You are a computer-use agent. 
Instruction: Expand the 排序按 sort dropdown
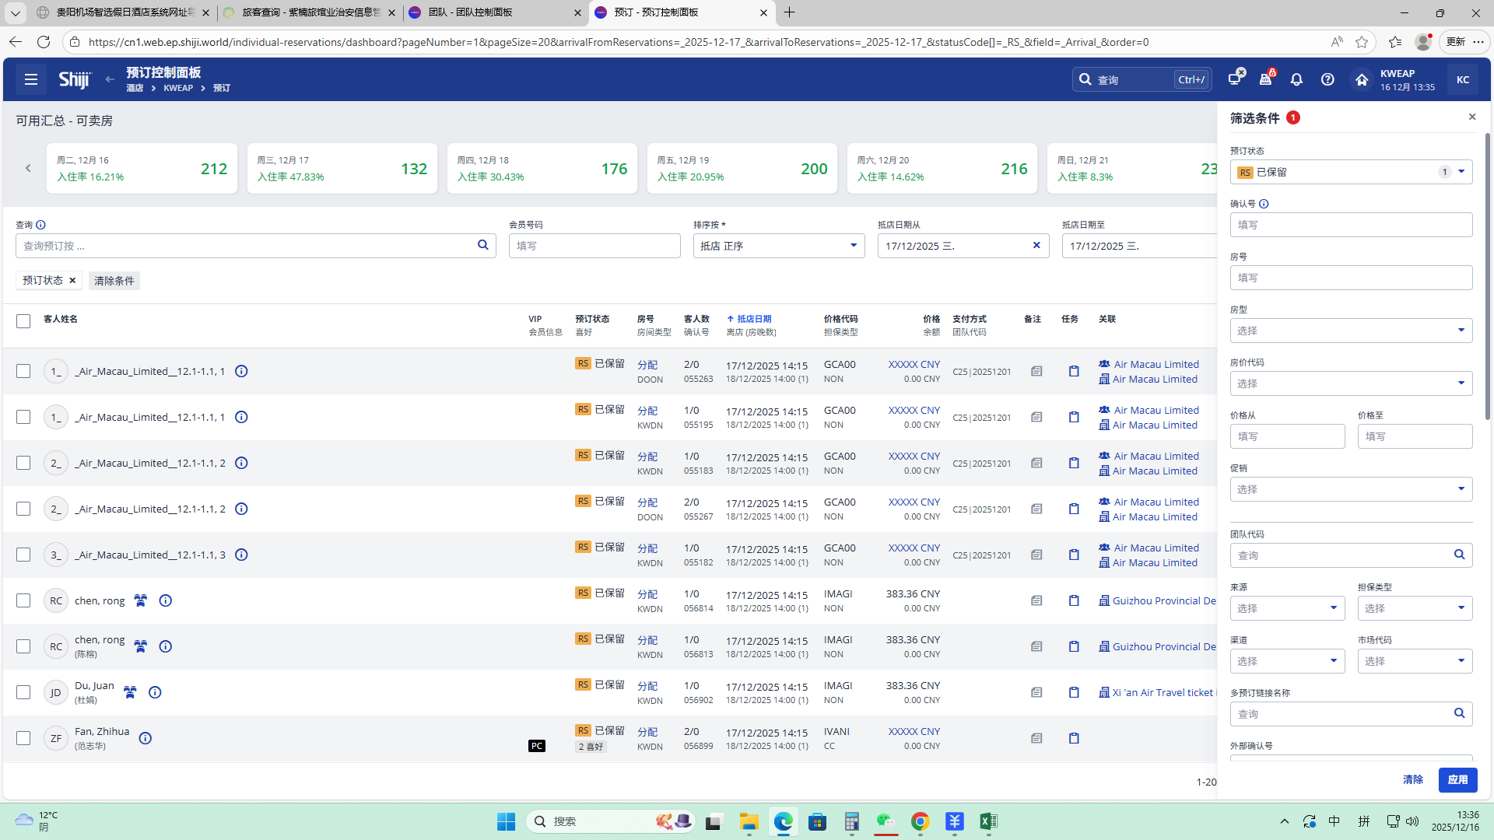click(778, 246)
